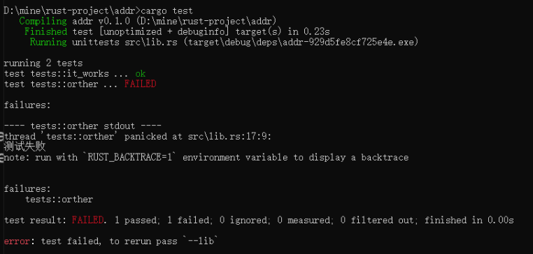Click the 'RUST_BACKTRACE=1' text in note
Screen dimensions: 533x254
133,158
